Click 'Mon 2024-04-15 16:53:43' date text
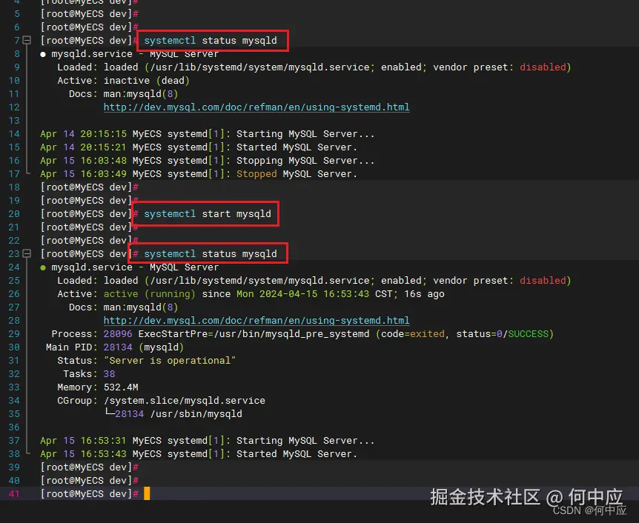The width and height of the screenshot is (639, 523). click(302, 294)
